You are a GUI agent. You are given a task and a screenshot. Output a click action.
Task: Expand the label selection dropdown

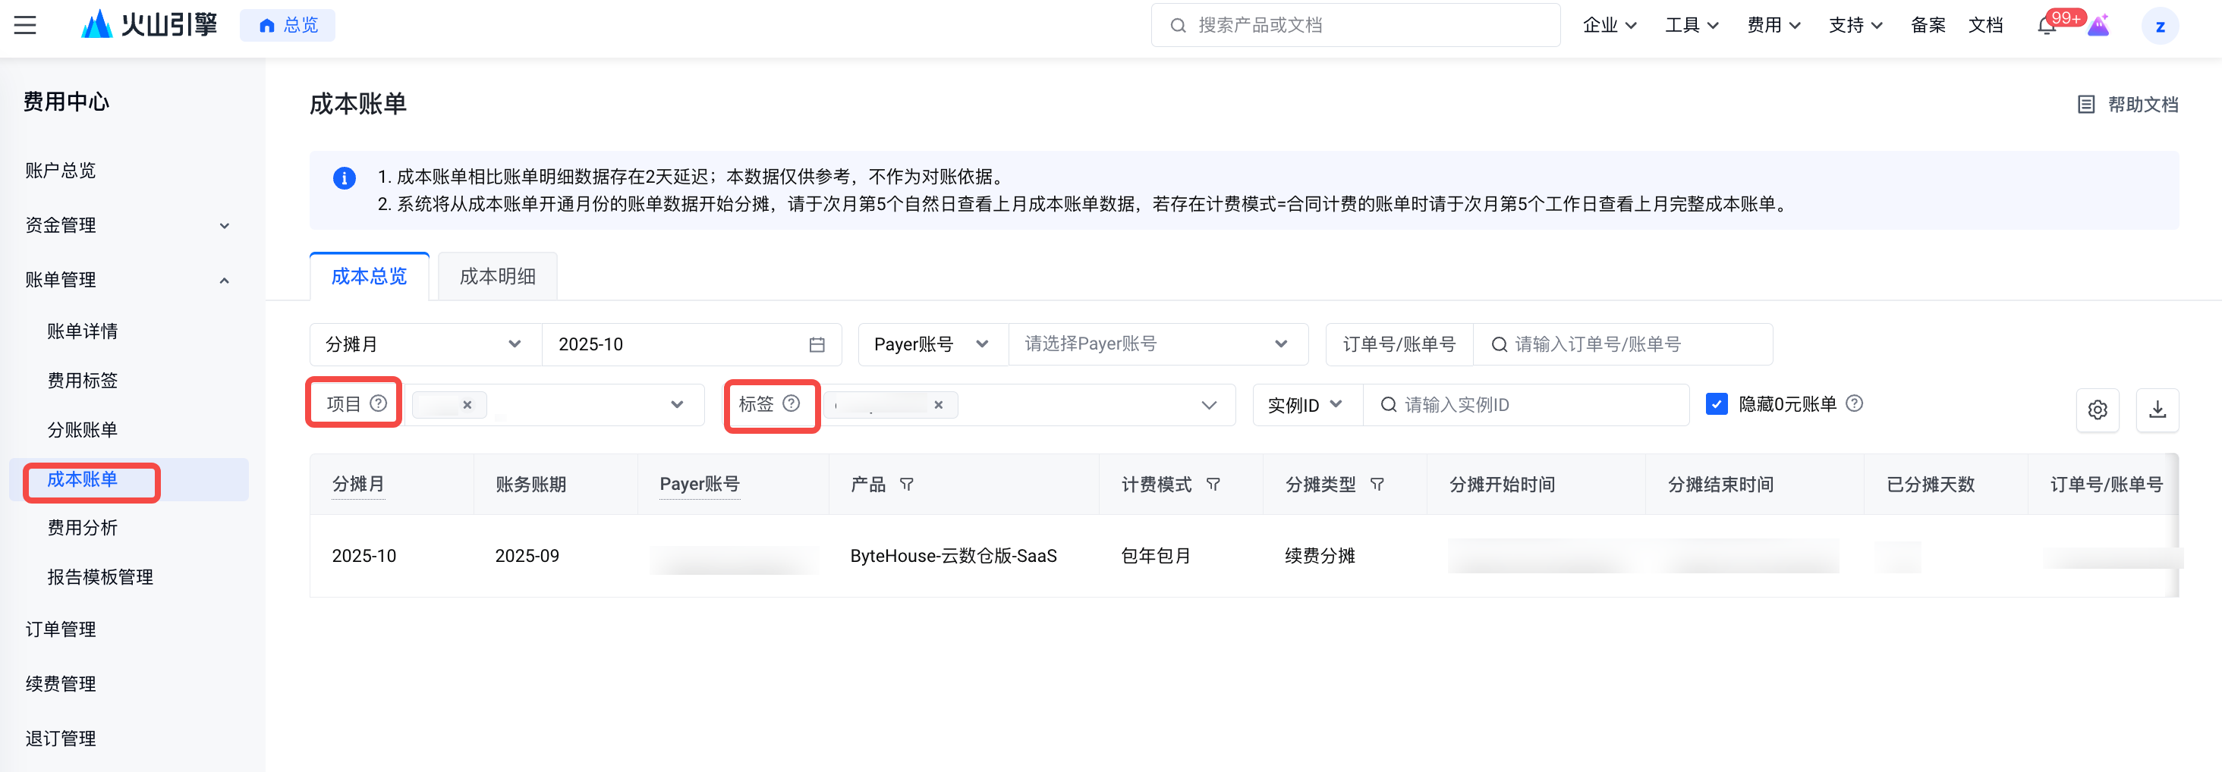pyautogui.click(x=1210, y=405)
